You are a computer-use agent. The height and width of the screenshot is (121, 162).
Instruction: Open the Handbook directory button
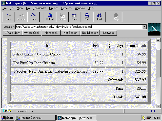51,33
